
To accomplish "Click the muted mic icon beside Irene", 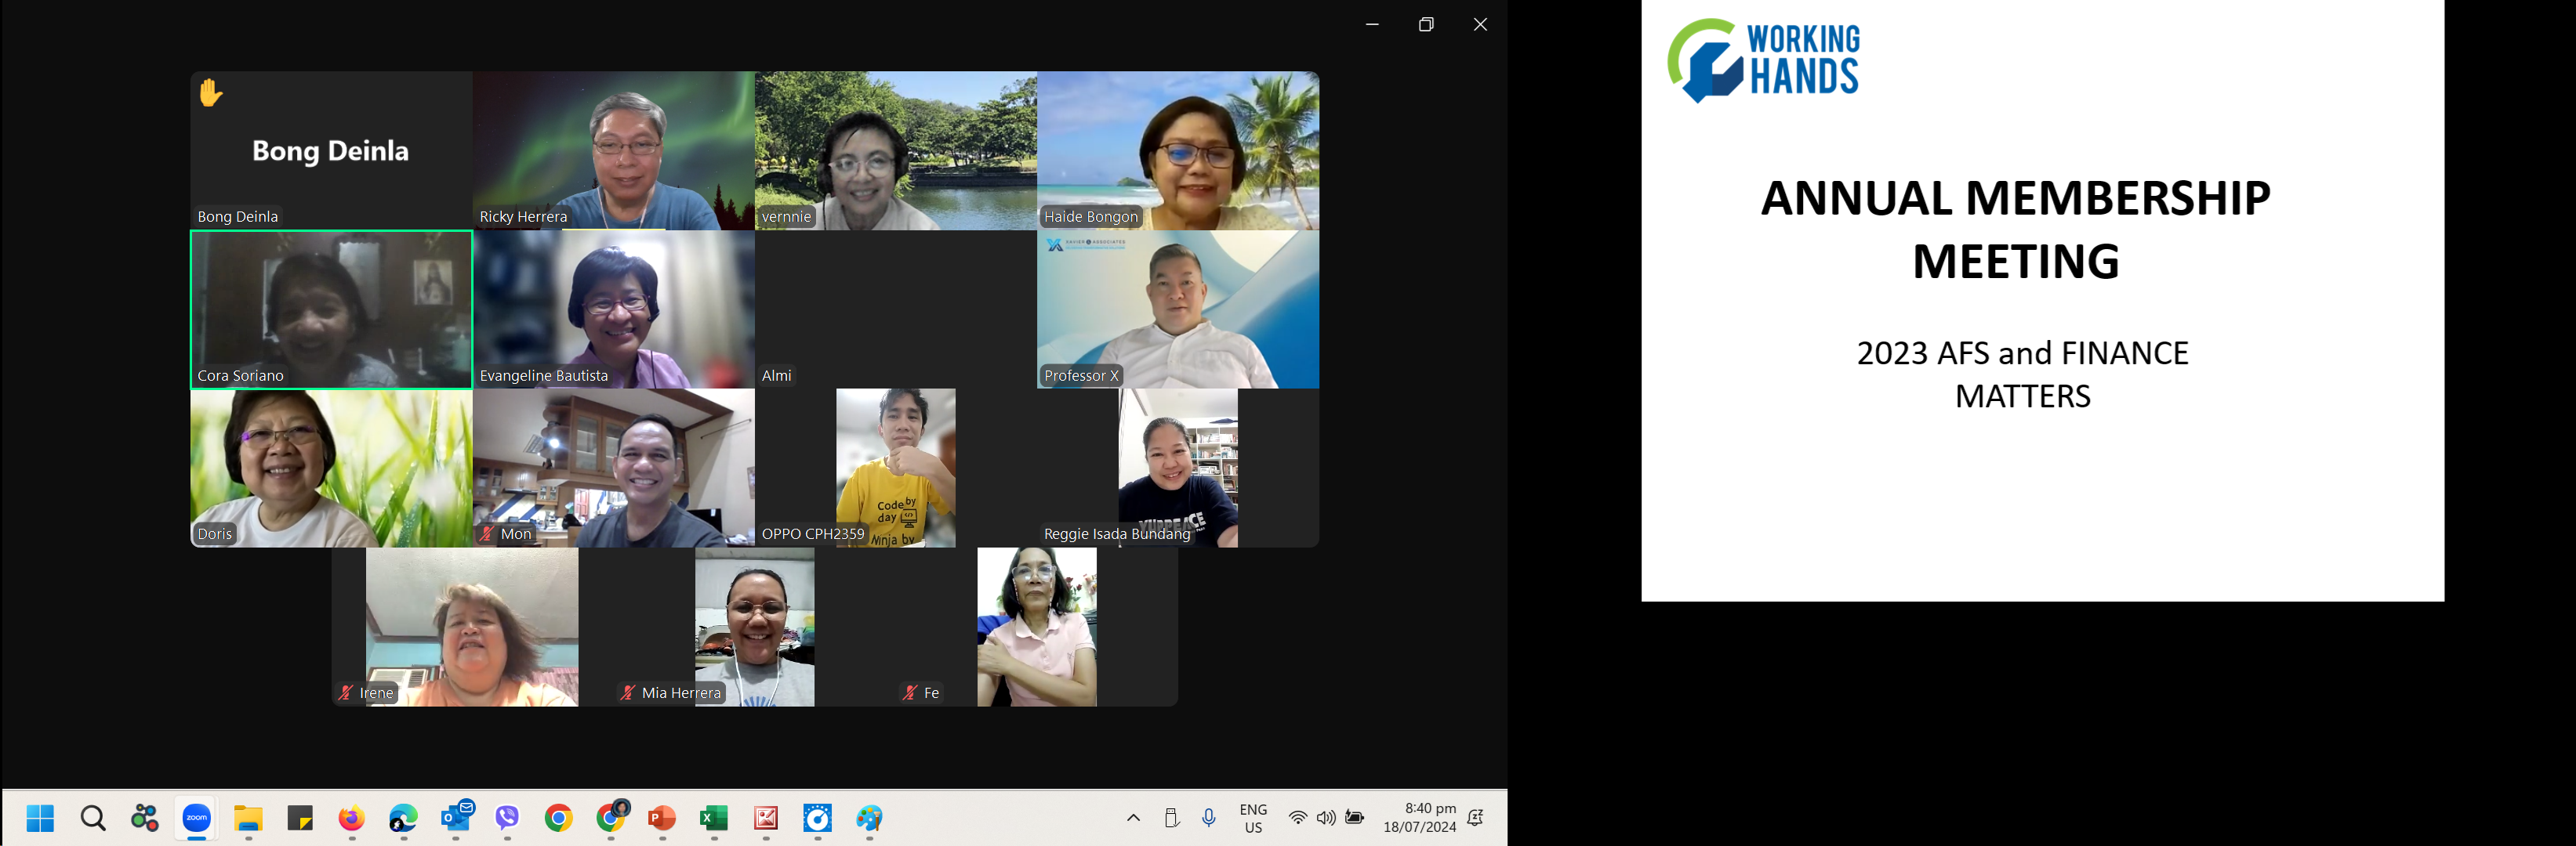I will (x=346, y=692).
